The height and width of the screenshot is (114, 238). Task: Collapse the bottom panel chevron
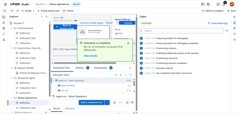point(130,68)
